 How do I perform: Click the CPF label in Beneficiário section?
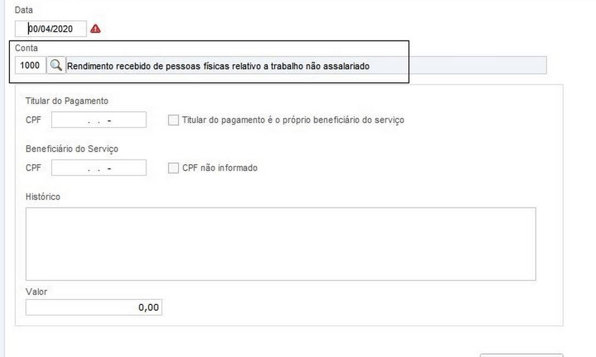coord(33,168)
